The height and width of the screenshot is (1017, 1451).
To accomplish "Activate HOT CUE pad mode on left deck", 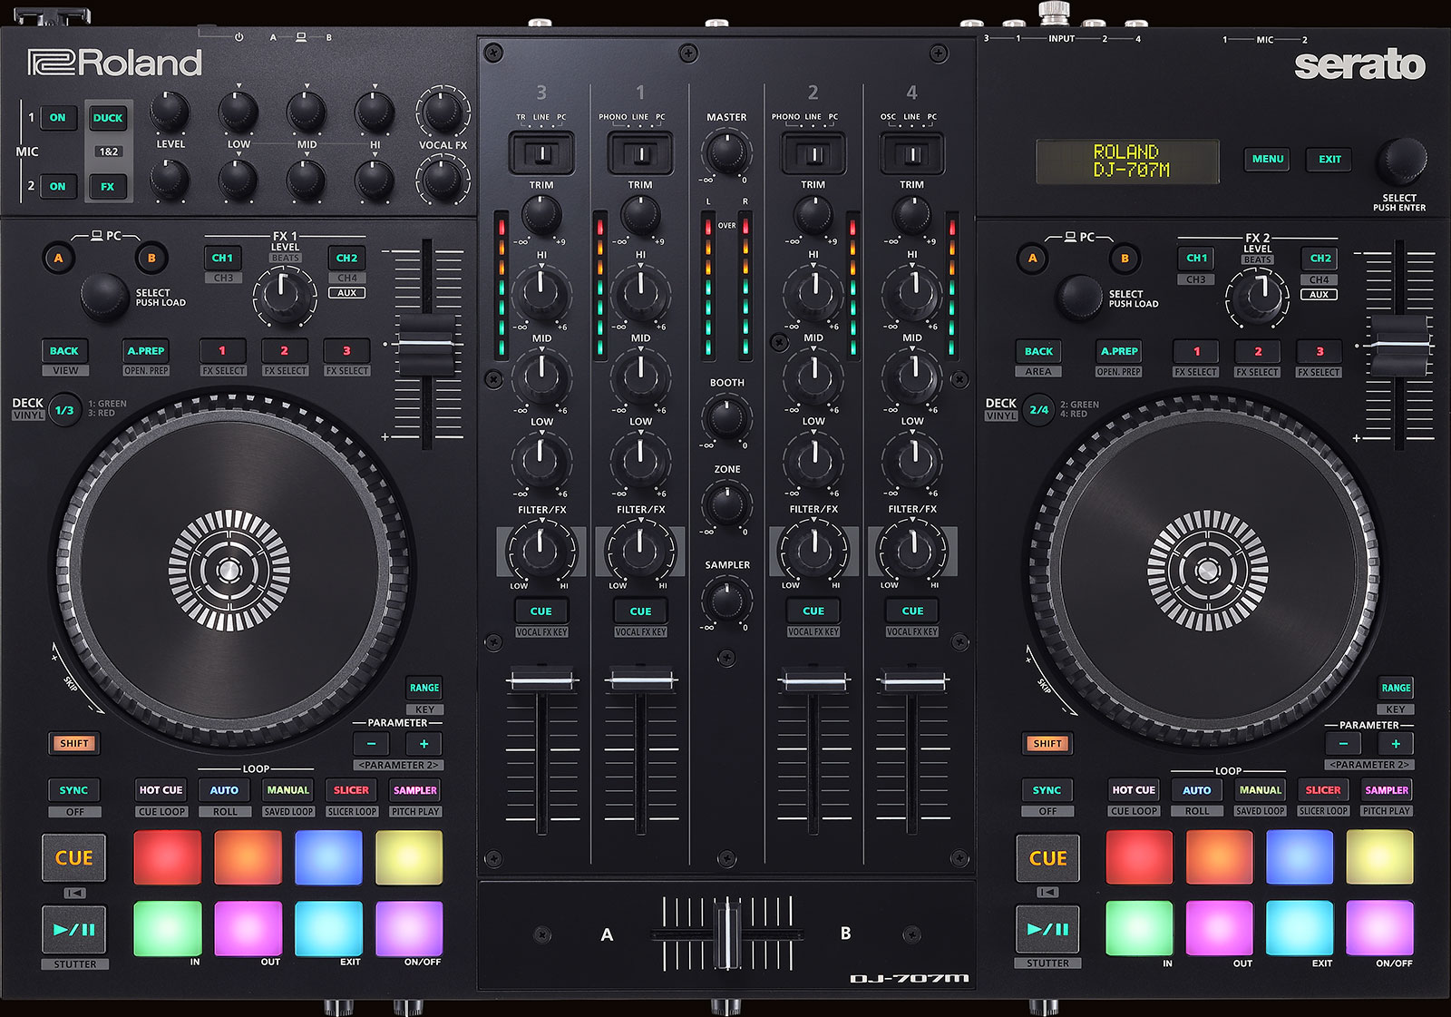I will pos(160,790).
